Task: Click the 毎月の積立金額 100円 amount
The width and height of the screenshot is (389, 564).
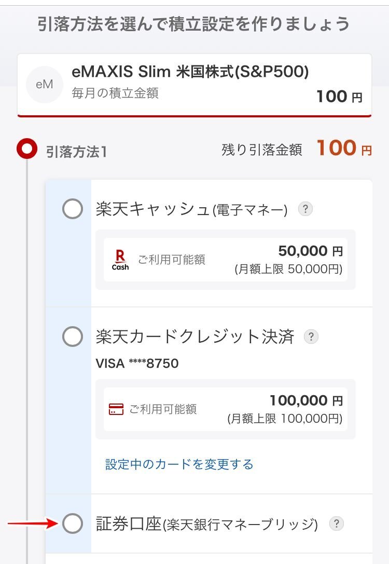Action: point(339,97)
